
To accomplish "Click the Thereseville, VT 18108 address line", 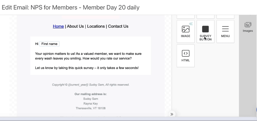I will (x=91, y=108).
